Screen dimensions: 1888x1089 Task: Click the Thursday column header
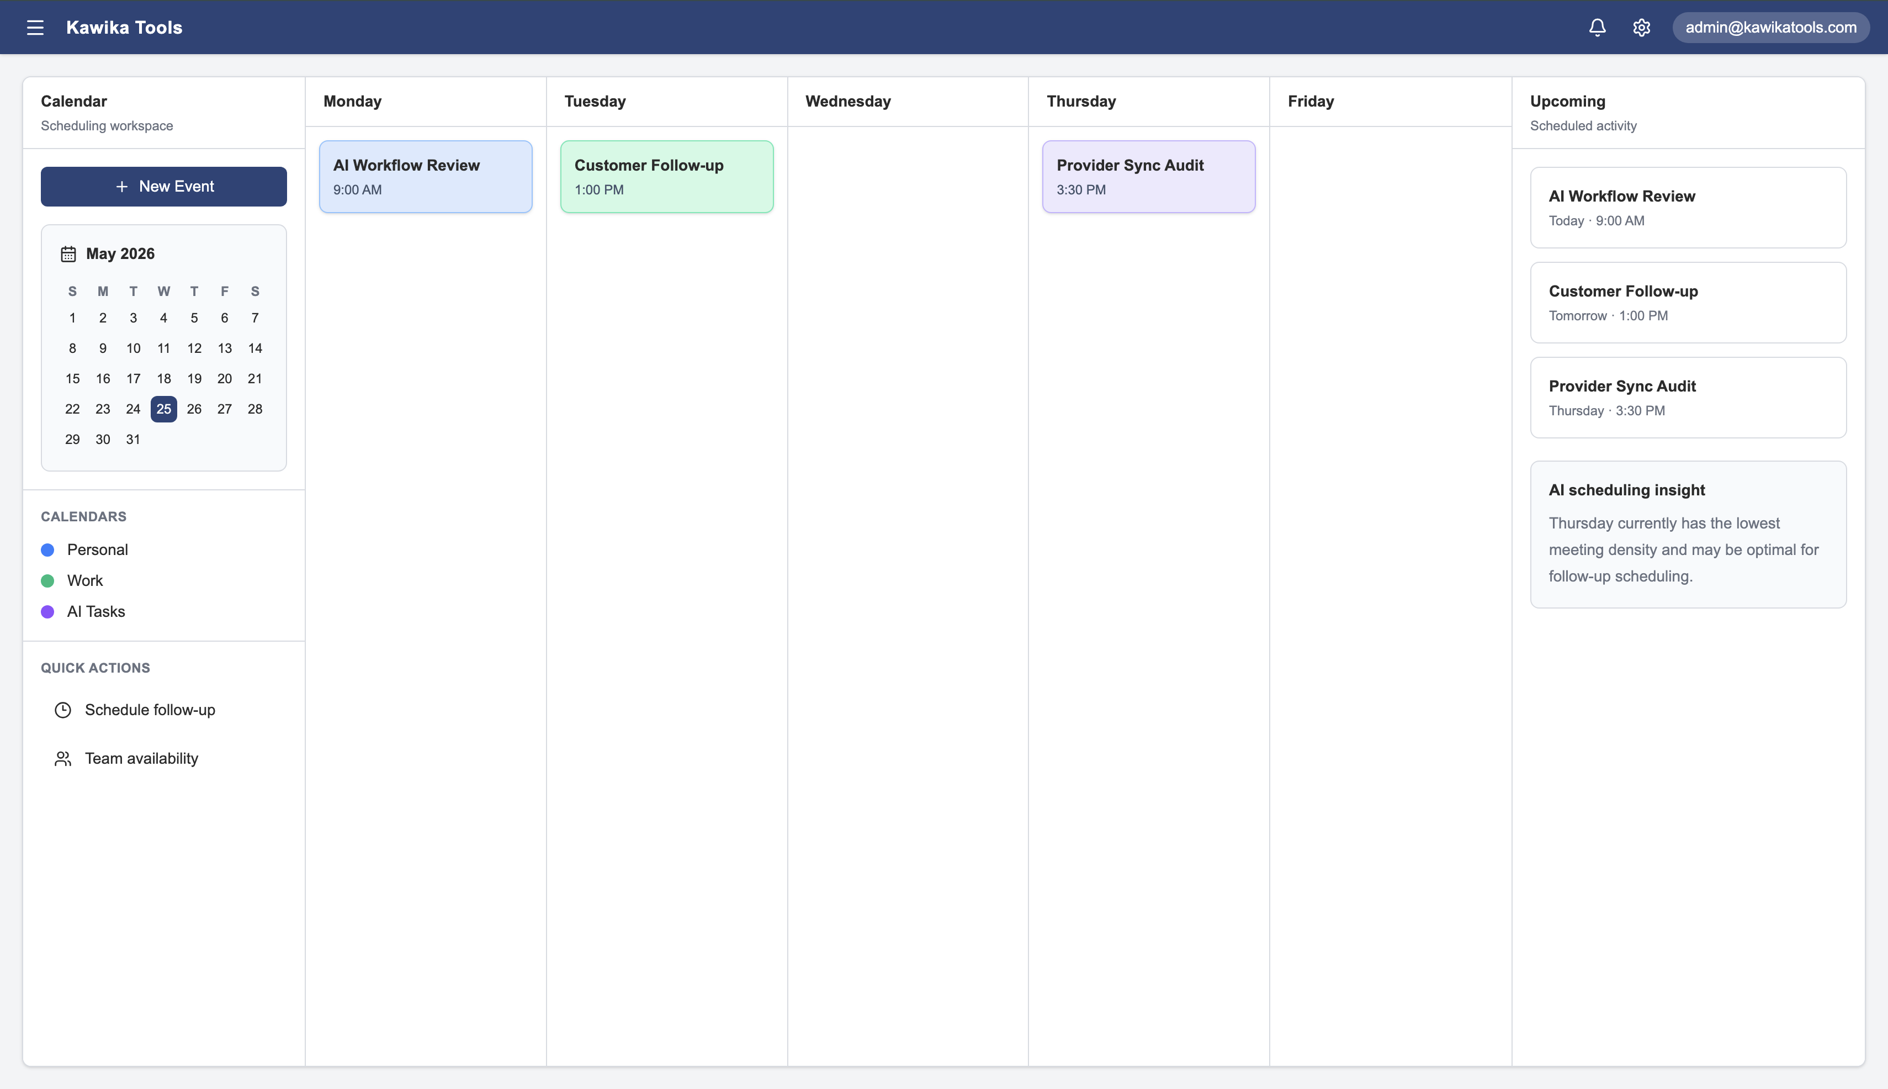click(1081, 101)
